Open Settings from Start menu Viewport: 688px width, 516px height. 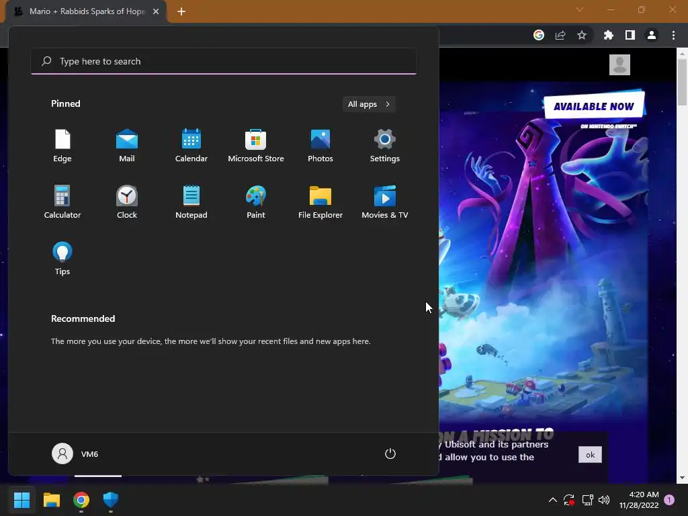(x=385, y=146)
